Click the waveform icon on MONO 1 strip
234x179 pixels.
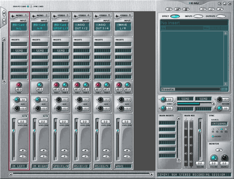click(x=13, y=16)
